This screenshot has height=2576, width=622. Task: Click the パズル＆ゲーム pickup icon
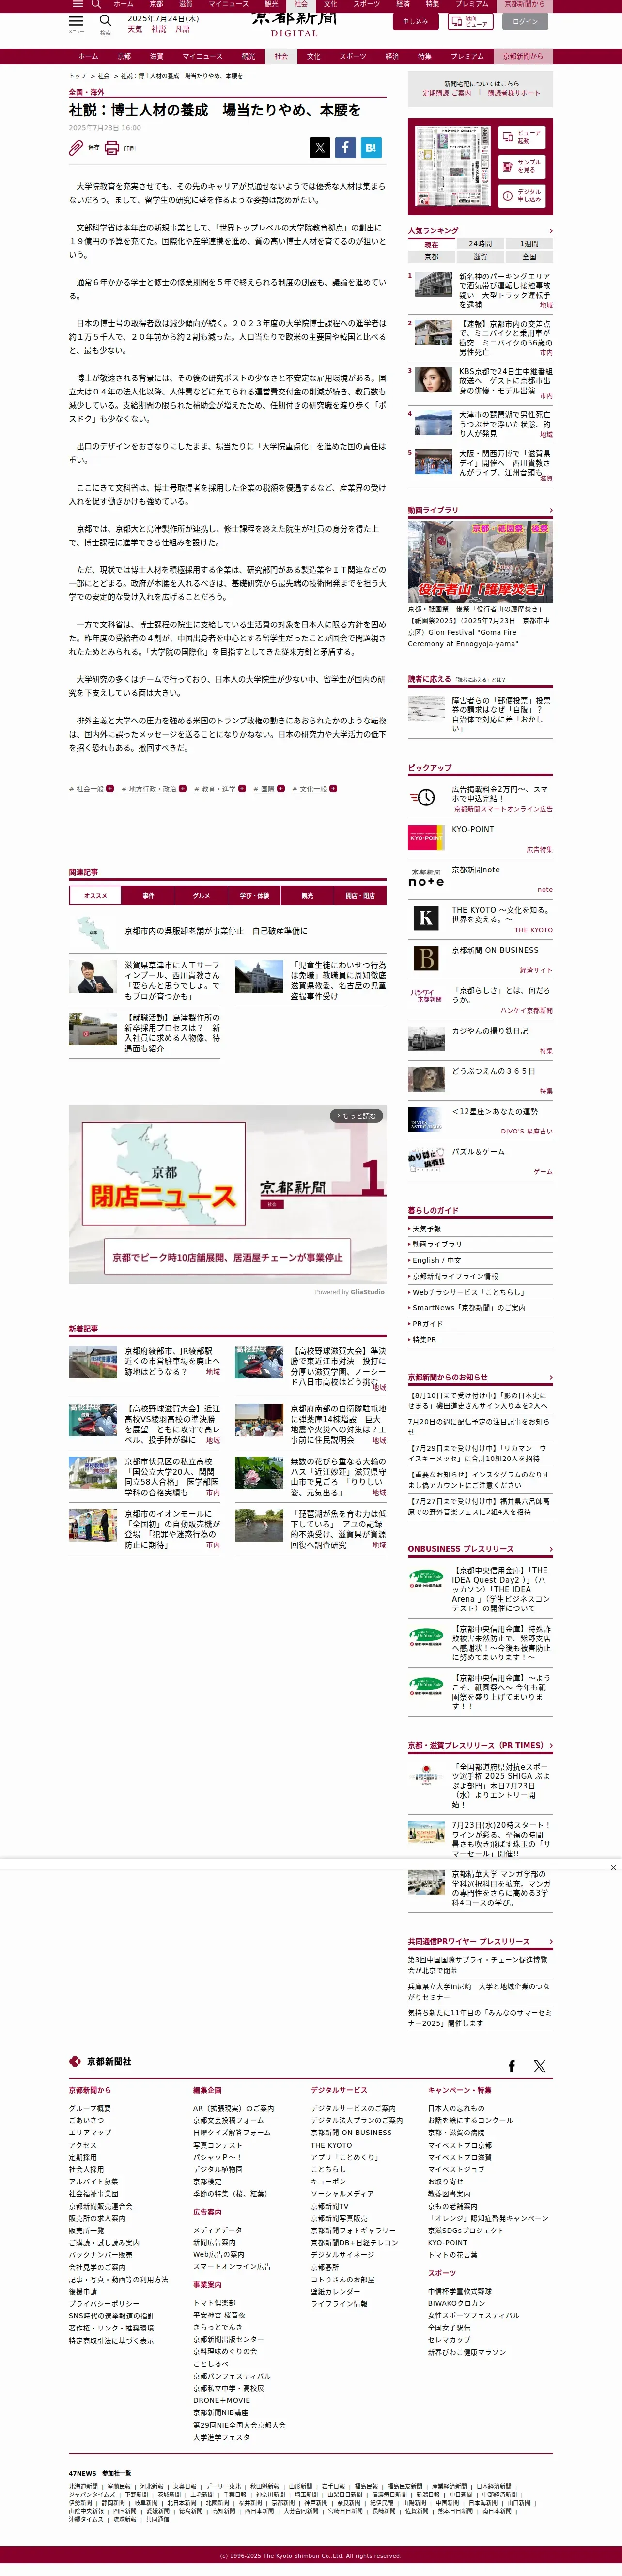[425, 1160]
